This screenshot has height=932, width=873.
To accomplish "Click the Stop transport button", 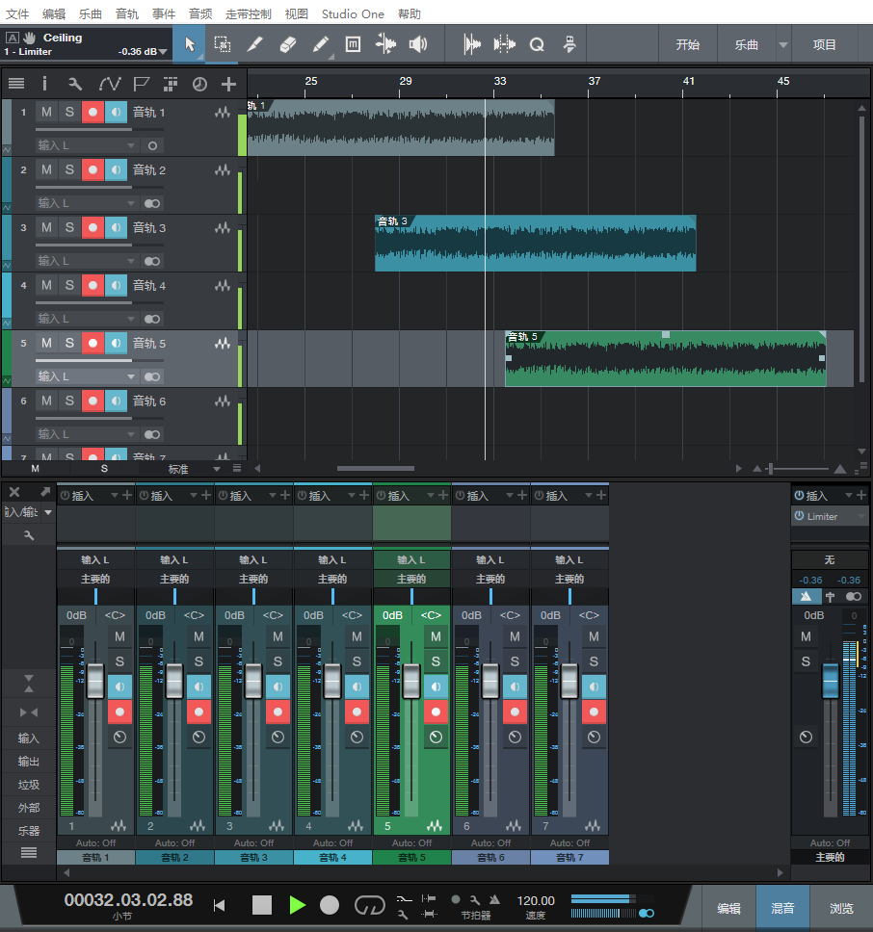I will click(262, 905).
